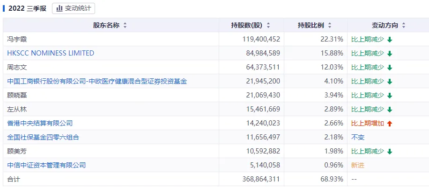This screenshot has width=429, height=188.
Task: Click the 变动统计 bar chart icon
Action: [x=59, y=8]
